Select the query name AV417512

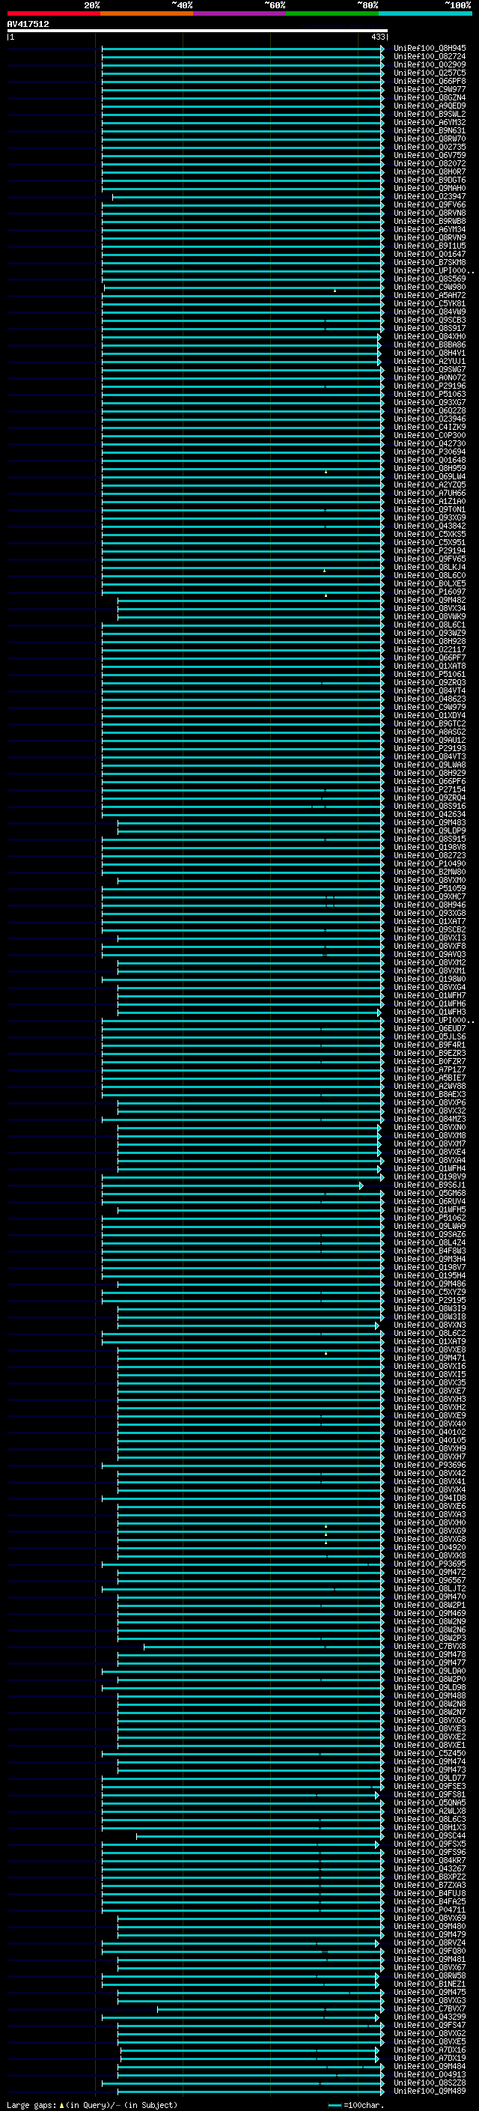click(x=28, y=25)
